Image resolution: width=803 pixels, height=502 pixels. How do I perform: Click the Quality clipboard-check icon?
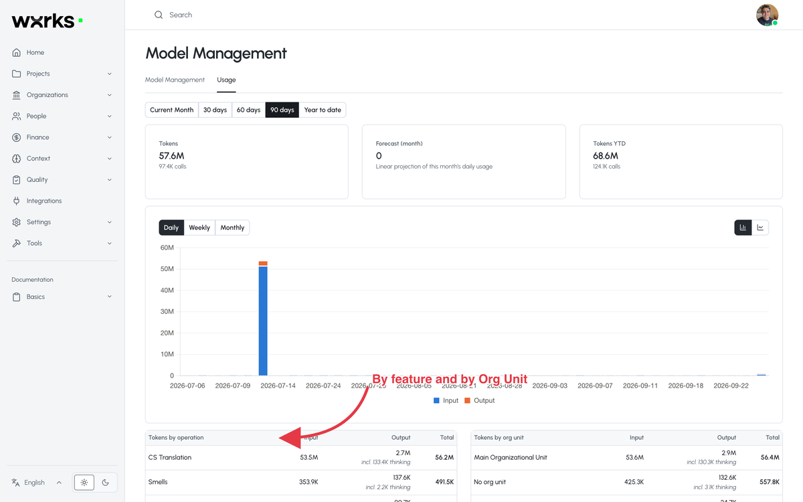[x=17, y=179]
